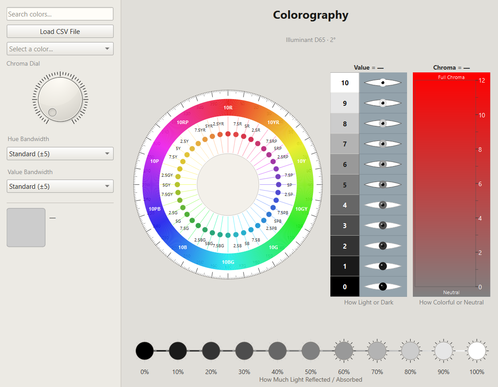Open the Value Bandwidth dropdown
Viewport: 498px width, 387px height.
tap(60, 186)
